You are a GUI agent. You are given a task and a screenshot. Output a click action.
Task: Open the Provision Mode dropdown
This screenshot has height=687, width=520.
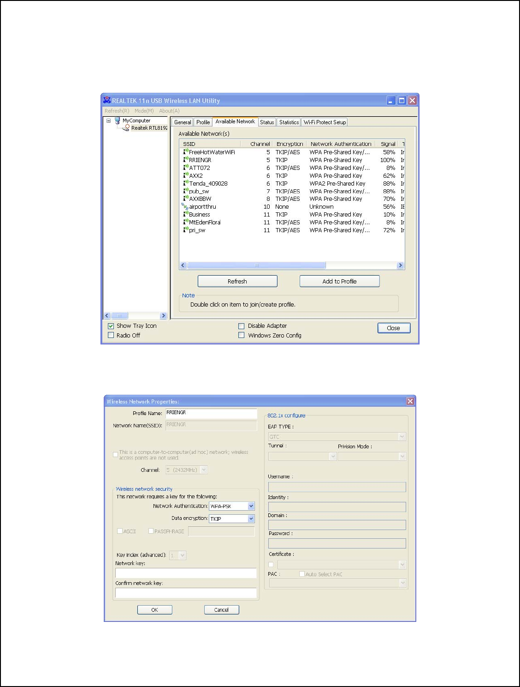[x=402, y=456]
